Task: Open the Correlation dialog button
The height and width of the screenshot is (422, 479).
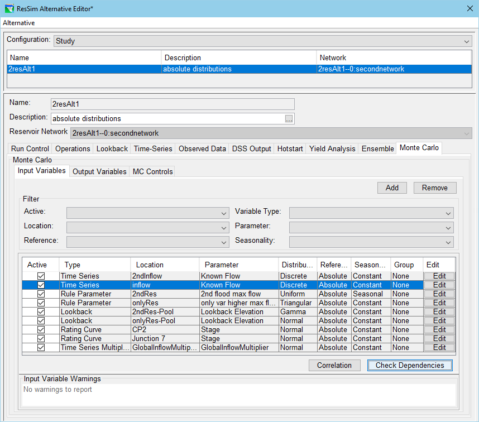Action: [334, 365]
